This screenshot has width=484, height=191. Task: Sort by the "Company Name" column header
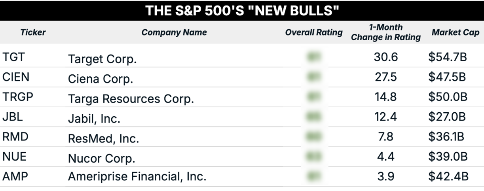pyautogui.click(x=174, y=32)
